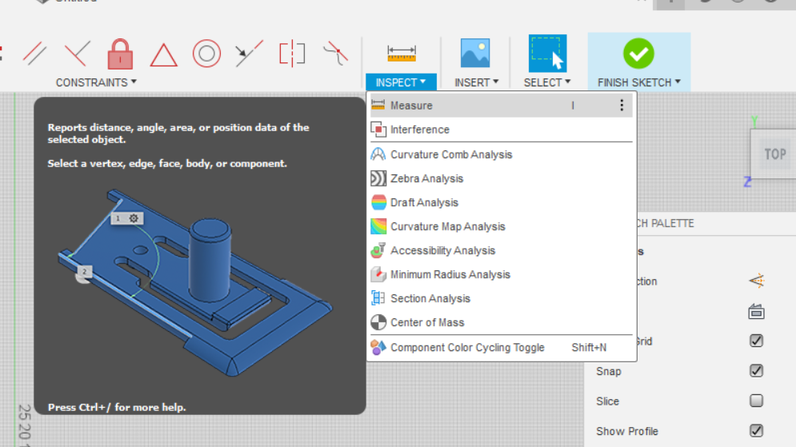This screenshot has height=447, width=796.
Task: Select the Curvature constraint icon
Action: click(335, 54)
